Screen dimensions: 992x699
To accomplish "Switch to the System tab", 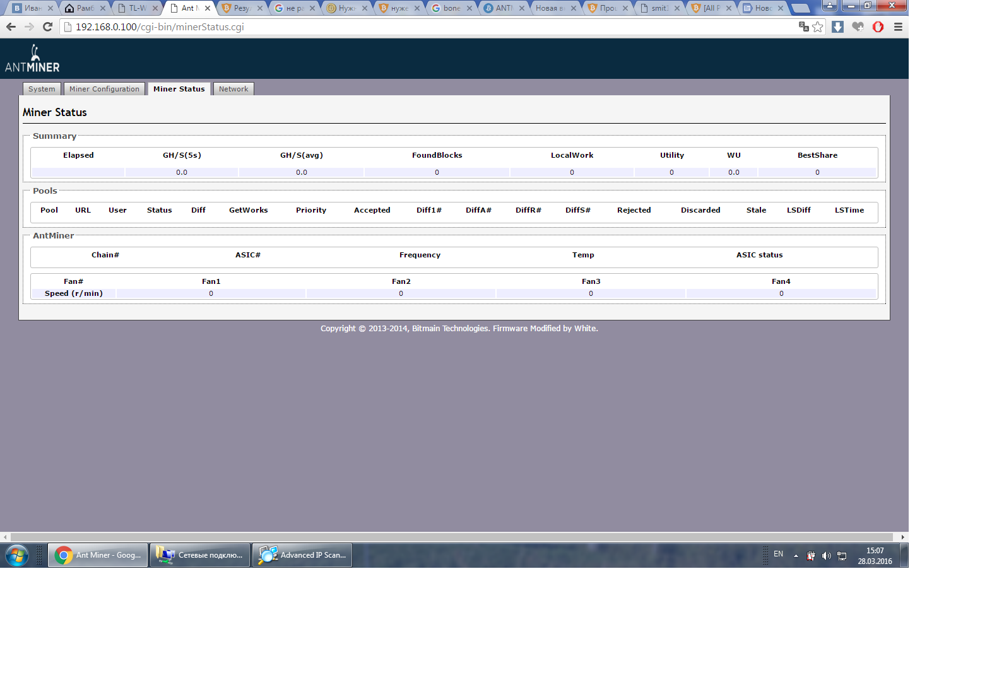I will point(42,89).
